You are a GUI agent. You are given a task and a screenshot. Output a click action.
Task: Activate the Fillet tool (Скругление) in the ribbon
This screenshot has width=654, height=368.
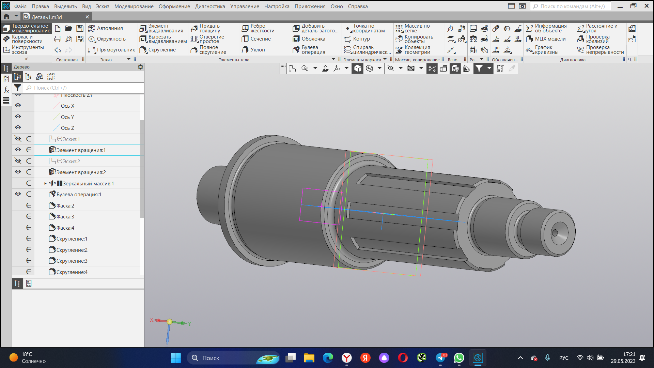click(158, 50)
